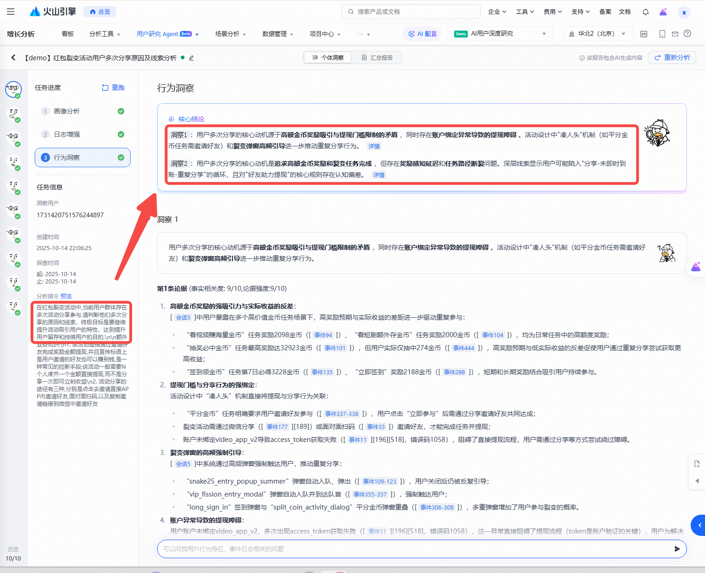The height and width of the screenshot is (573, 705).
Task: Select the last user avatar in the list
Action: pyautogui.click(x=13, y=307)
